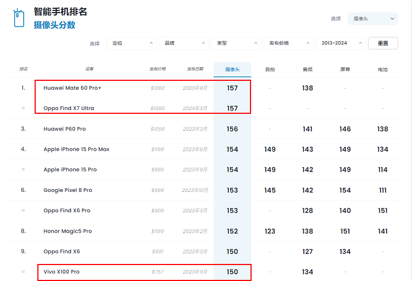Click the 重置 reset button

(383, 43)
